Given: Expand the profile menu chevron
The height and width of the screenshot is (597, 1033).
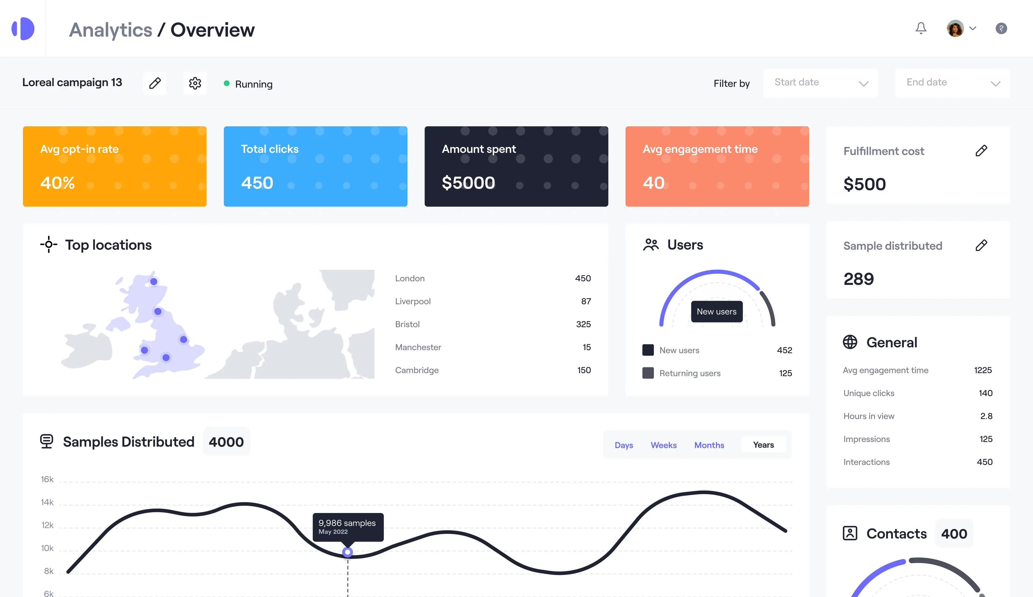Looking at the screenshot, I should tap(973, 28).
